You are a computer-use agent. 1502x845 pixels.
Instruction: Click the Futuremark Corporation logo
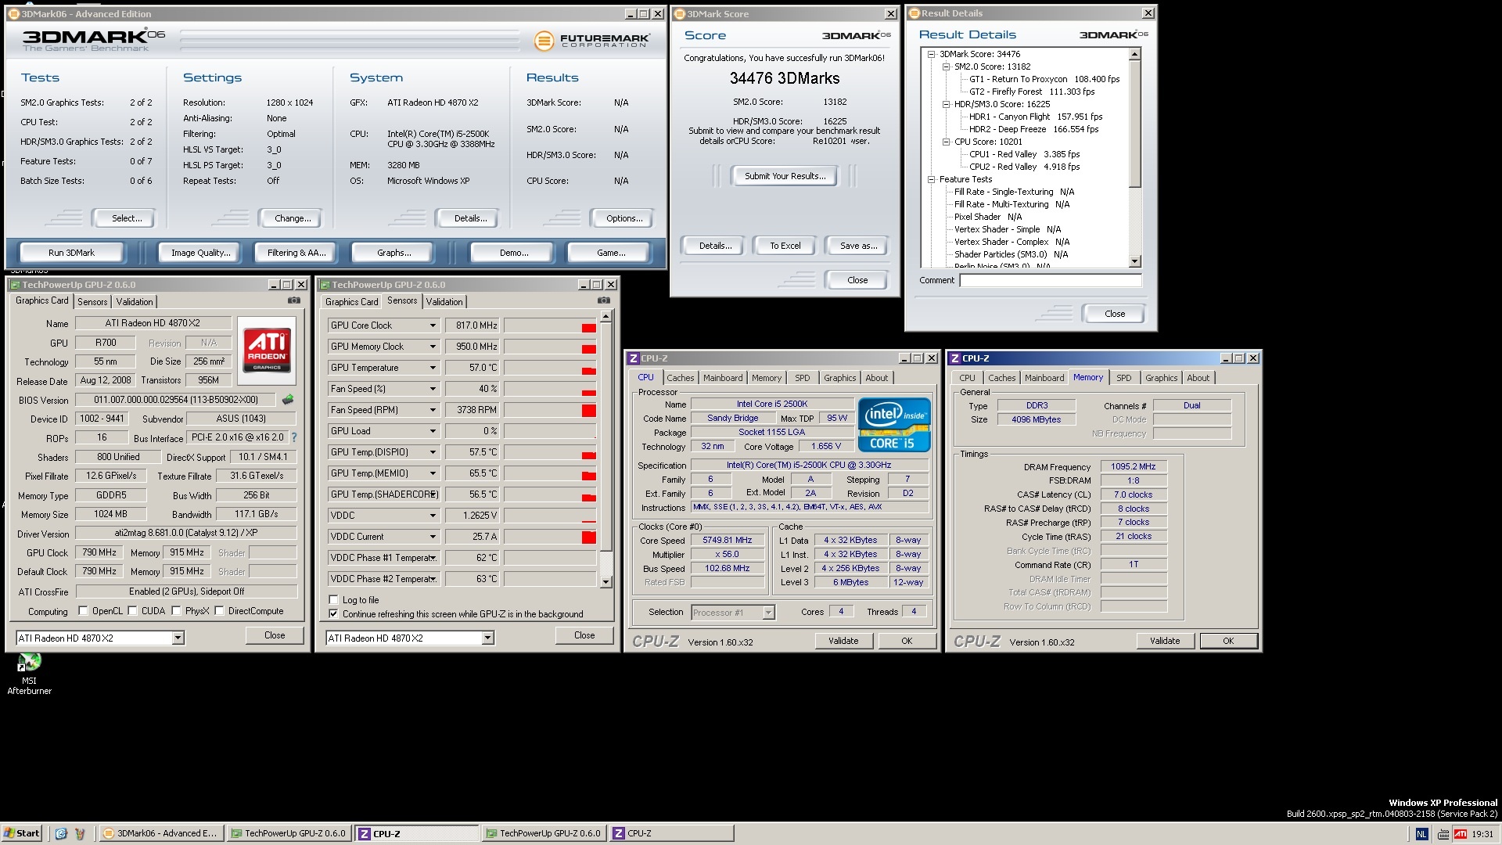tap(592, 40)
